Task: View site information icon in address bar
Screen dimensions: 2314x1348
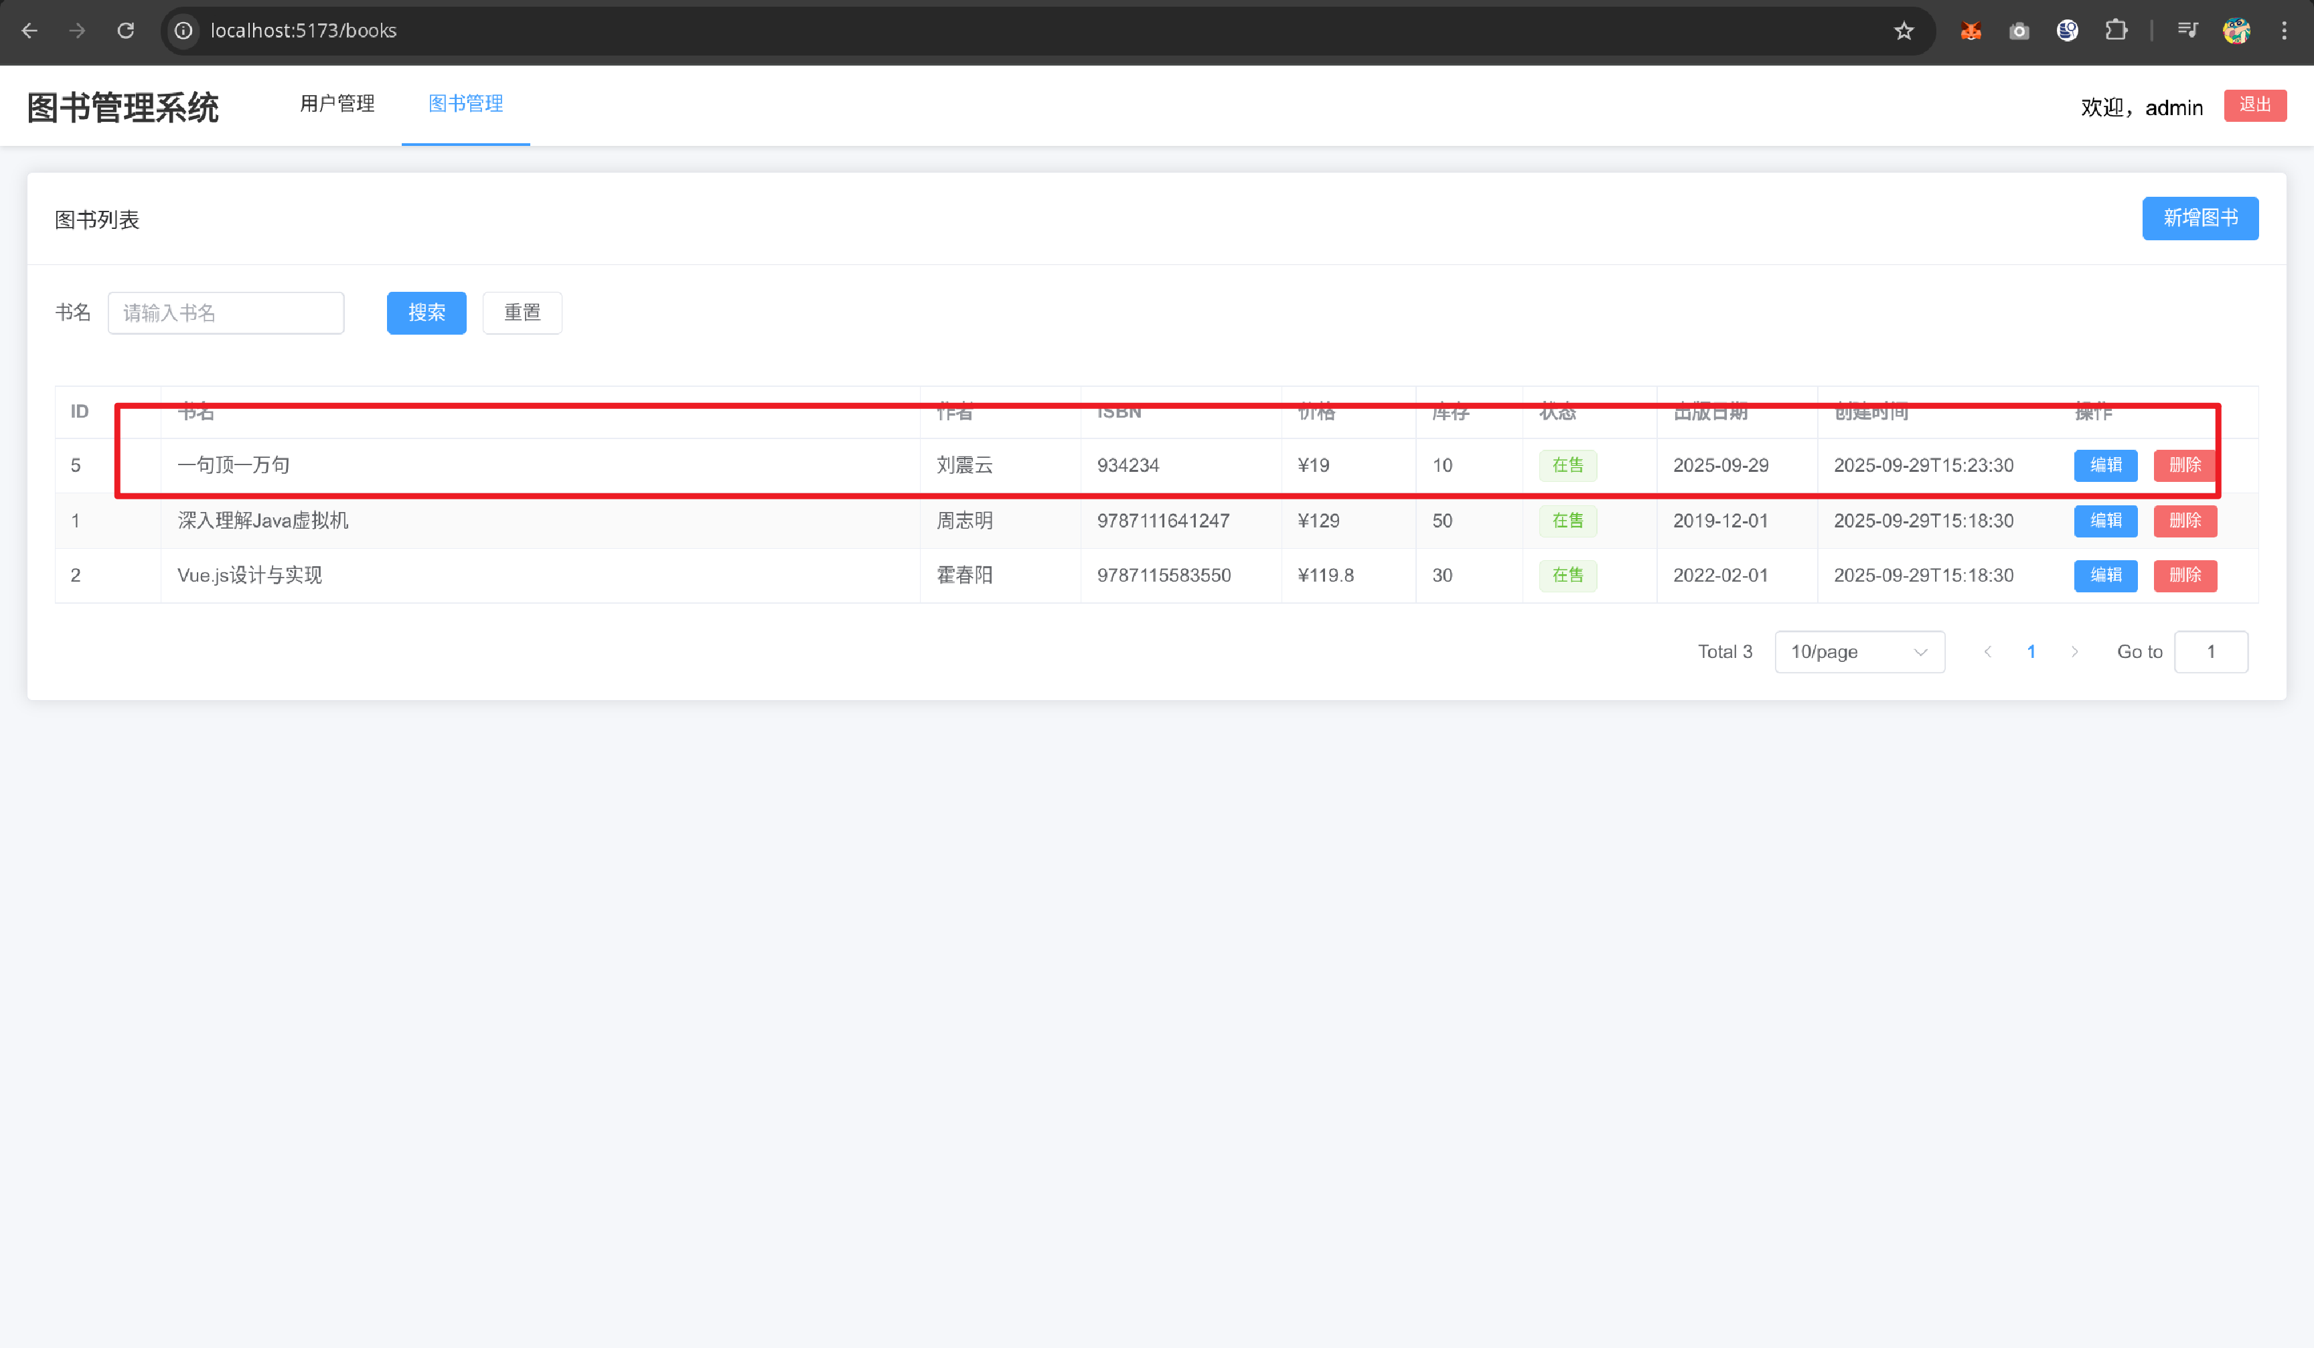Action: [183, 30]
